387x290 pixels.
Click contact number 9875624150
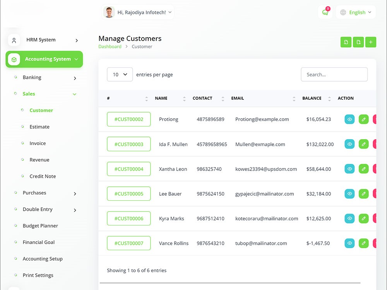click(x=211, y=194)
